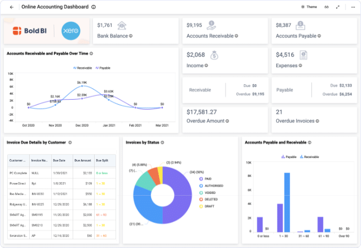361x248 pixels.
Task: Open info icon next to Expenses
Action: (x=300, y=66)
